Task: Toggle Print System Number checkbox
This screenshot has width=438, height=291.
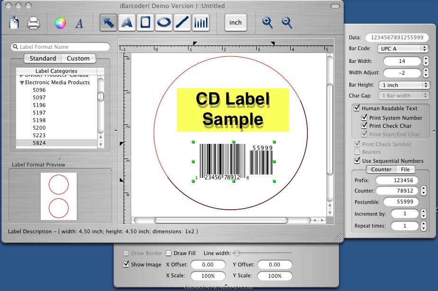Action: click(364, 117)
